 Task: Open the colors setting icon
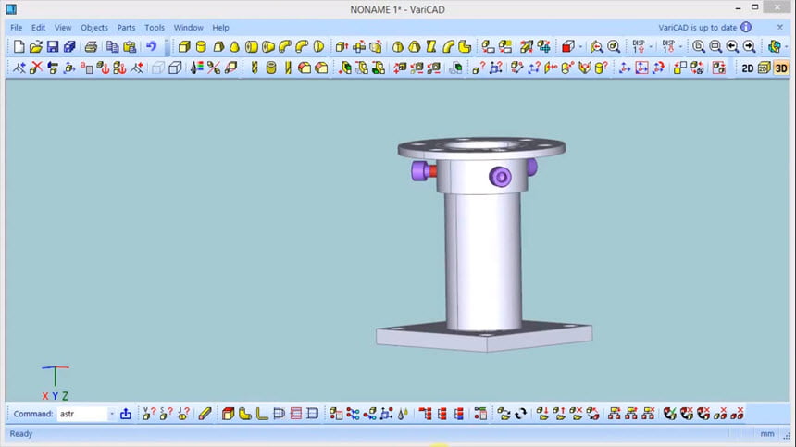coord(197,68)
